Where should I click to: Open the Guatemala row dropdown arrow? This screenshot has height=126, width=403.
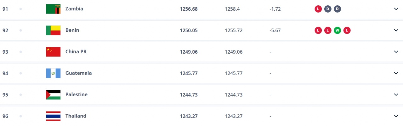tap(396, 73)
